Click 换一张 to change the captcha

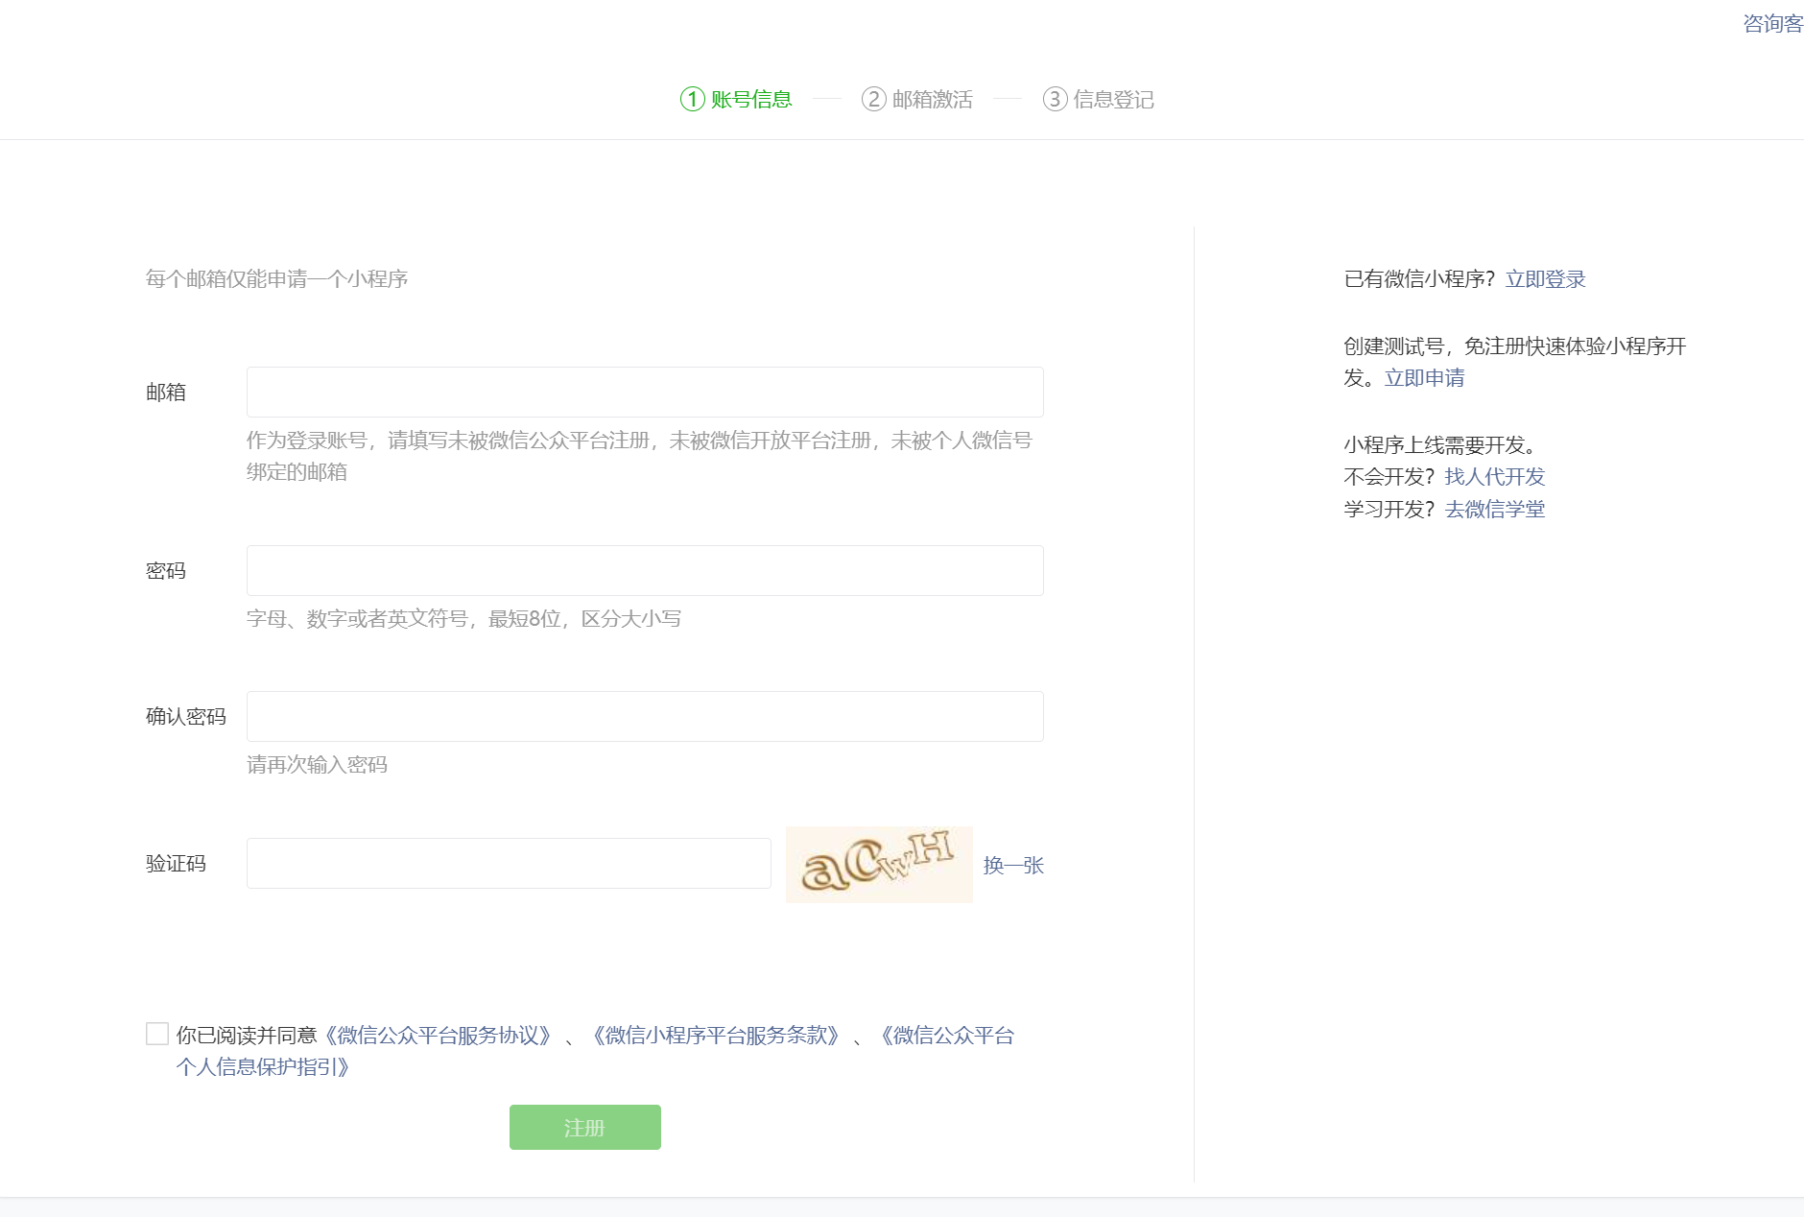[1012, 865]
